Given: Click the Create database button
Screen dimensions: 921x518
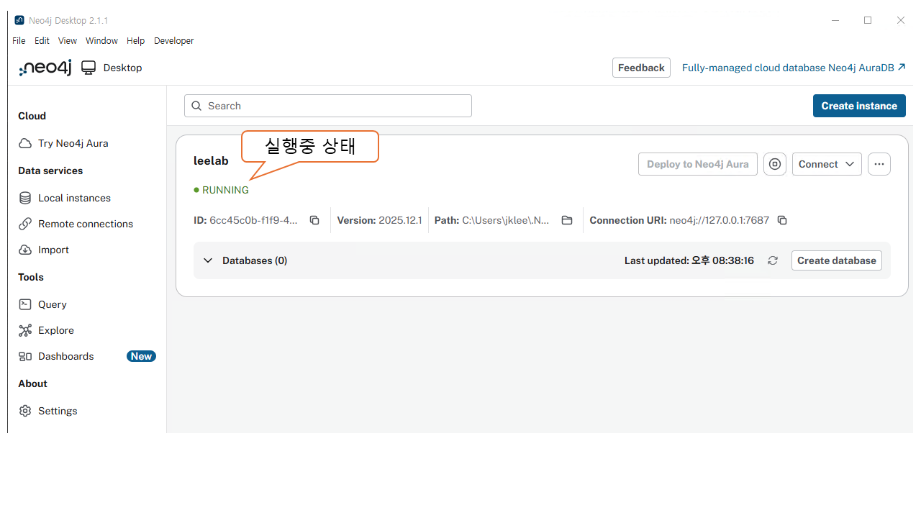Looking at the screenshot, I should 836,260.
